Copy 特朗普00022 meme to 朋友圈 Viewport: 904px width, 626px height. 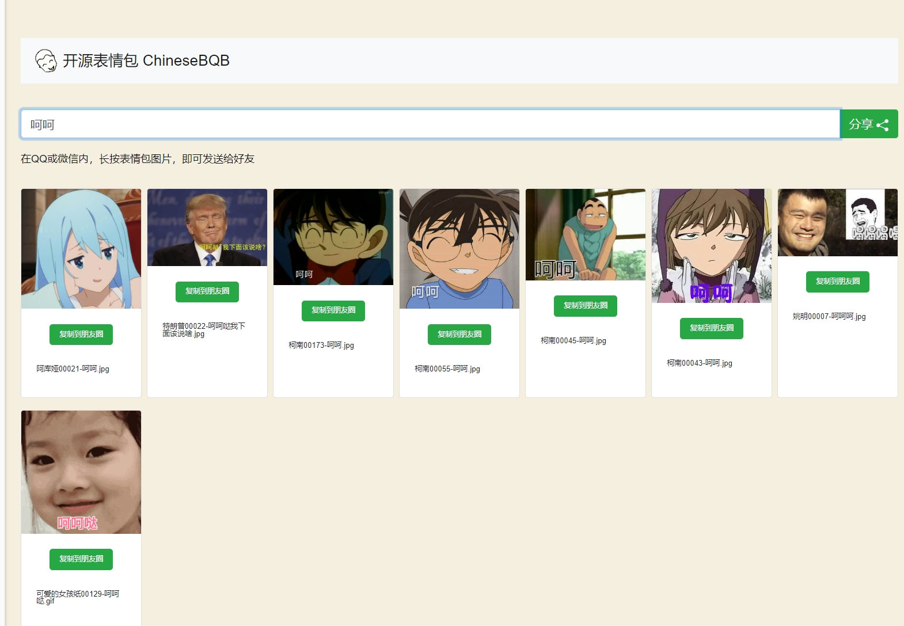[207, 291]
